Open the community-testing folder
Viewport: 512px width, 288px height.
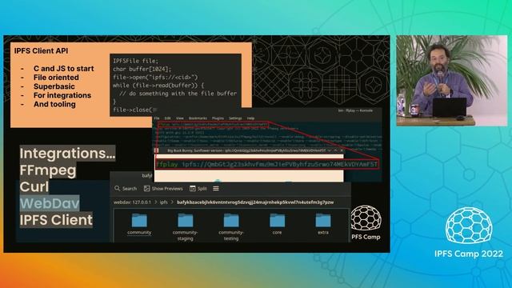pos(231,227)
